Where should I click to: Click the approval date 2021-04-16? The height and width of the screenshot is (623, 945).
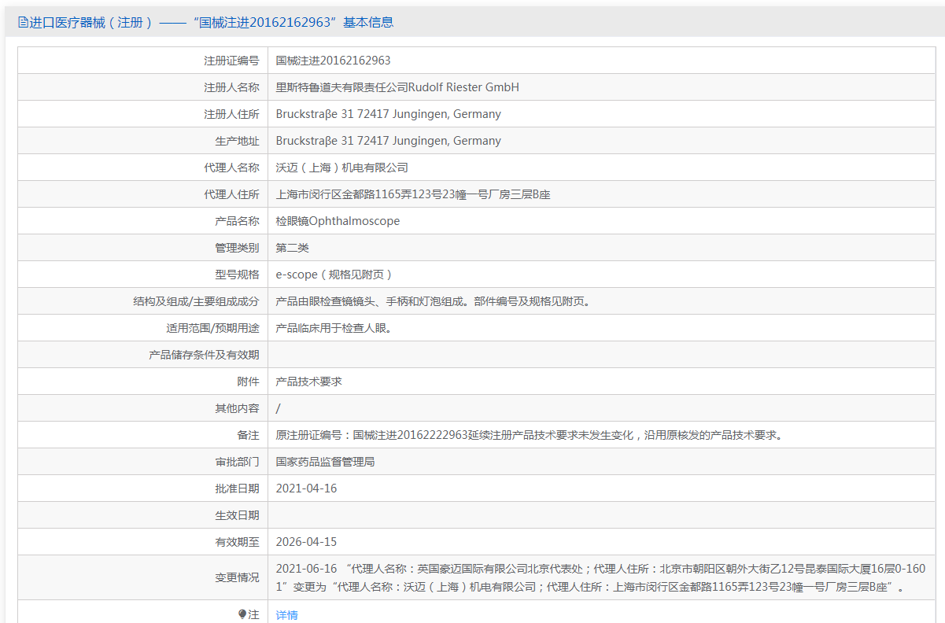(x=306, y=488)
